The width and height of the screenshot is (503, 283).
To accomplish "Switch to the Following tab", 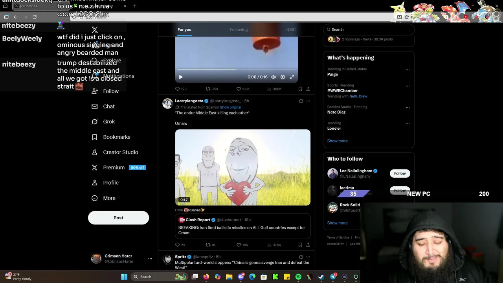I will 239,29.
